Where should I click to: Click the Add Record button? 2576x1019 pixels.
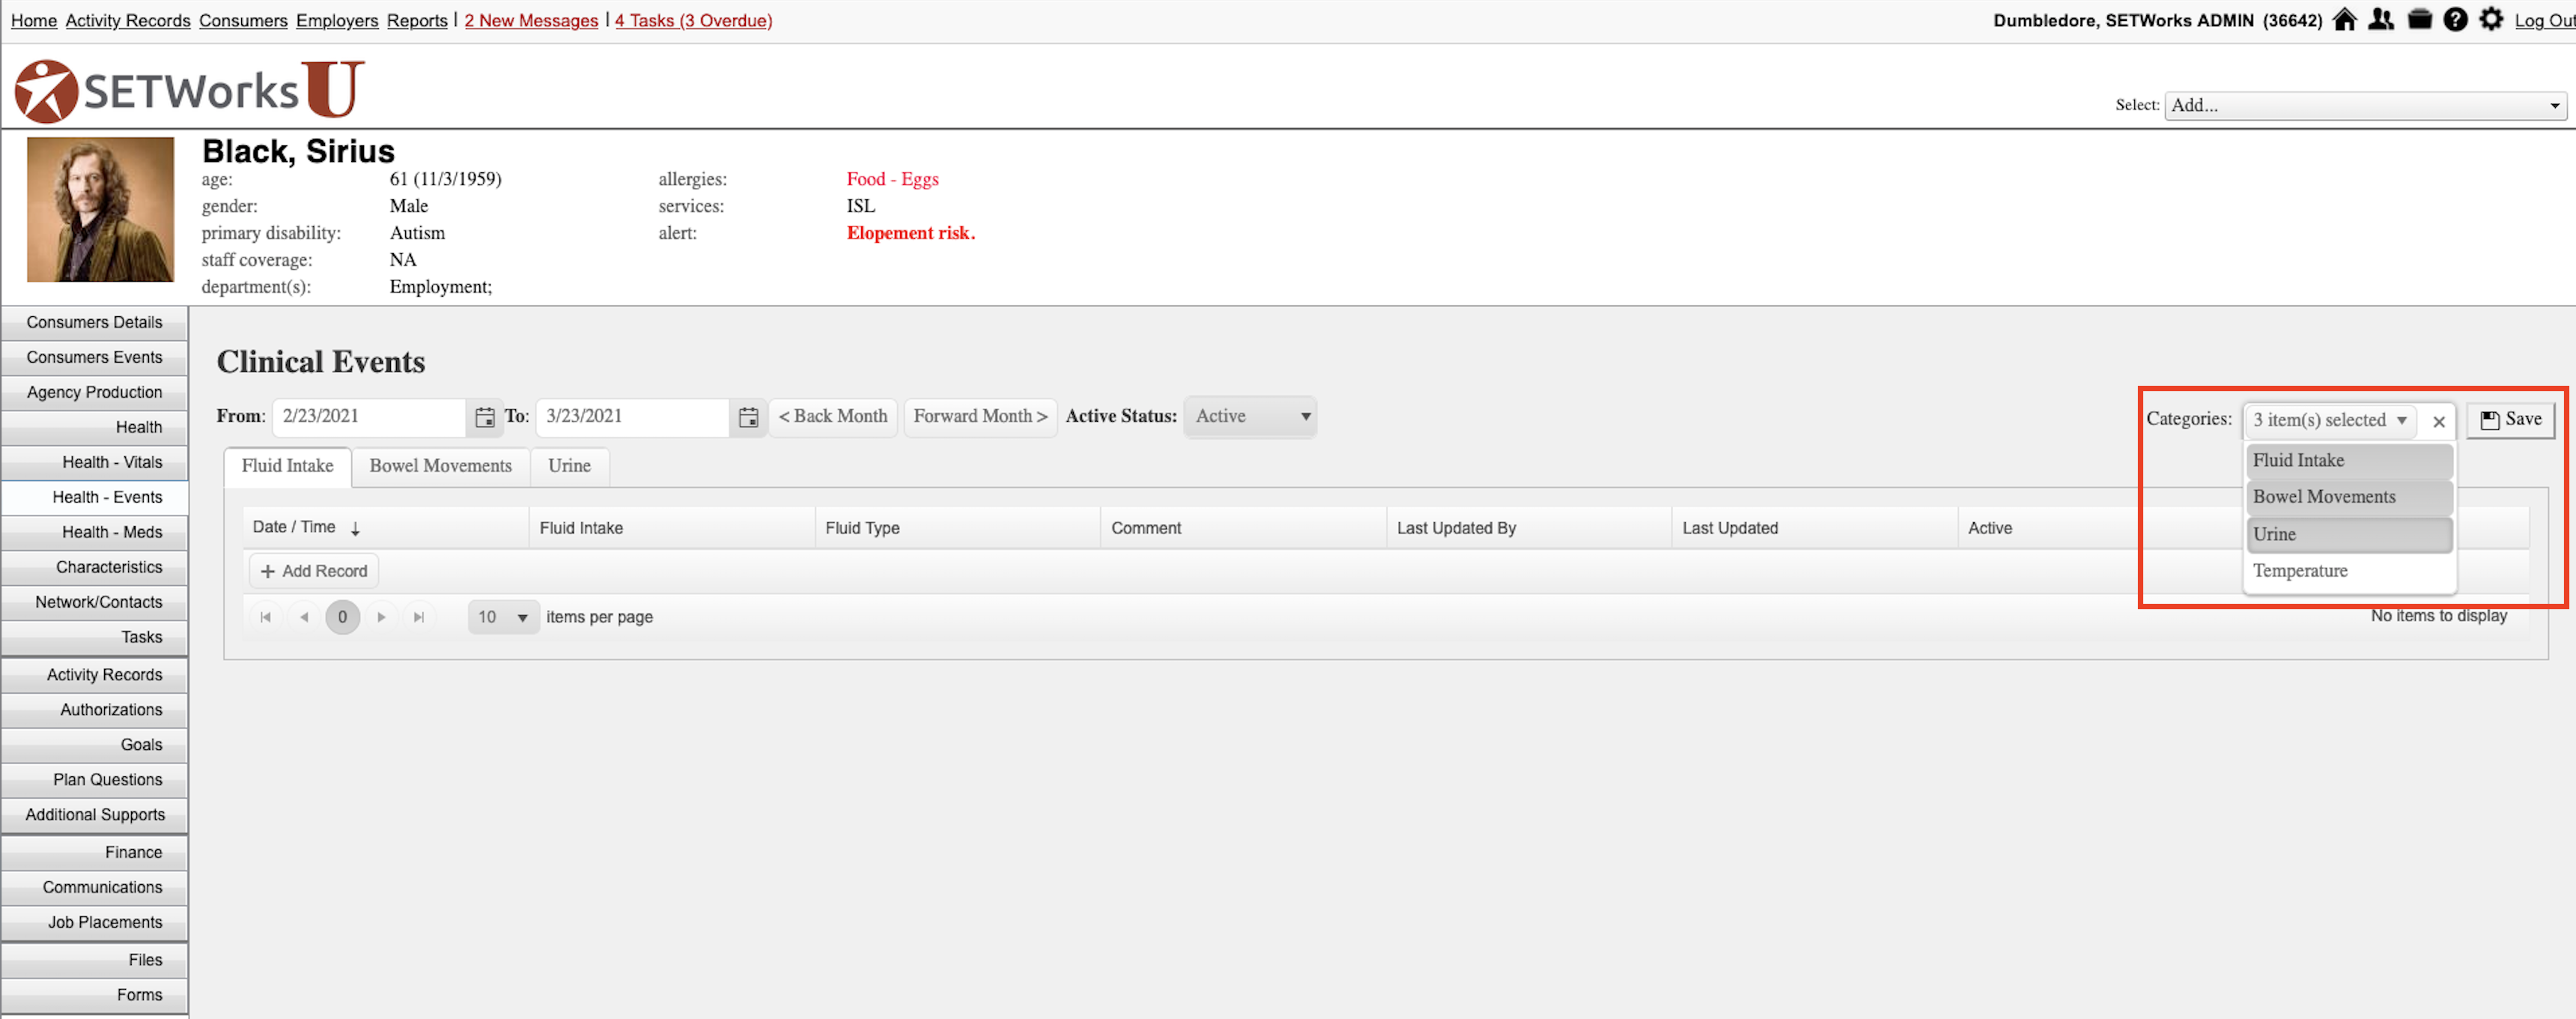313,572
